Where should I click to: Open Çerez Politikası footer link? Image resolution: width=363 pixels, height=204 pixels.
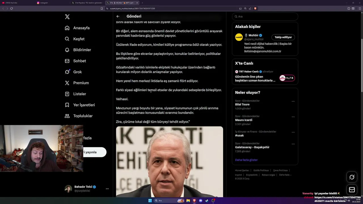coord(280,170)
